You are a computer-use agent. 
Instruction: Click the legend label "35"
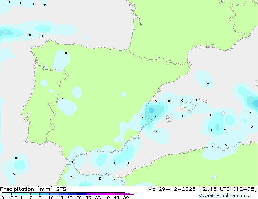point(98,197)
